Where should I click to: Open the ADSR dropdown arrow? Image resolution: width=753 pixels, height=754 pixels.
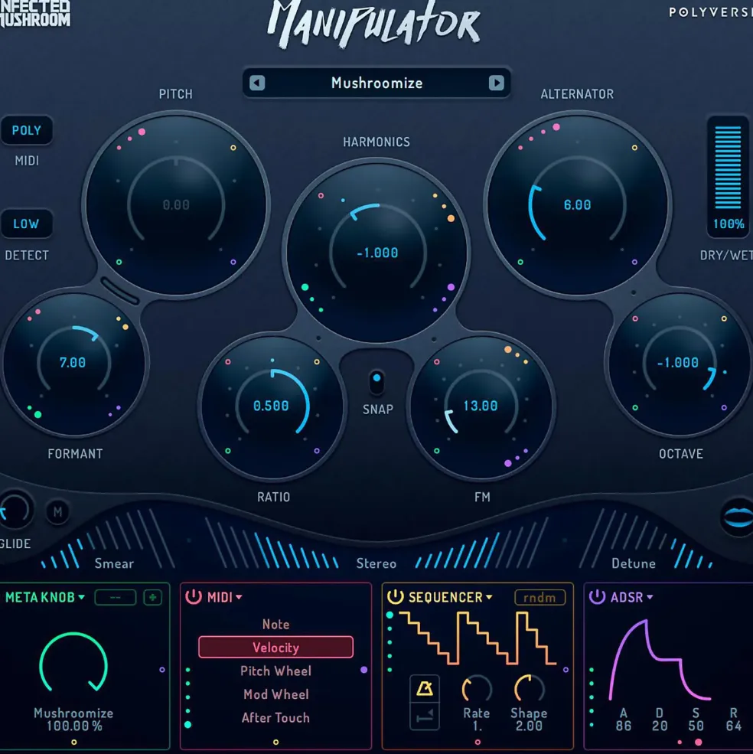[650, 597]
